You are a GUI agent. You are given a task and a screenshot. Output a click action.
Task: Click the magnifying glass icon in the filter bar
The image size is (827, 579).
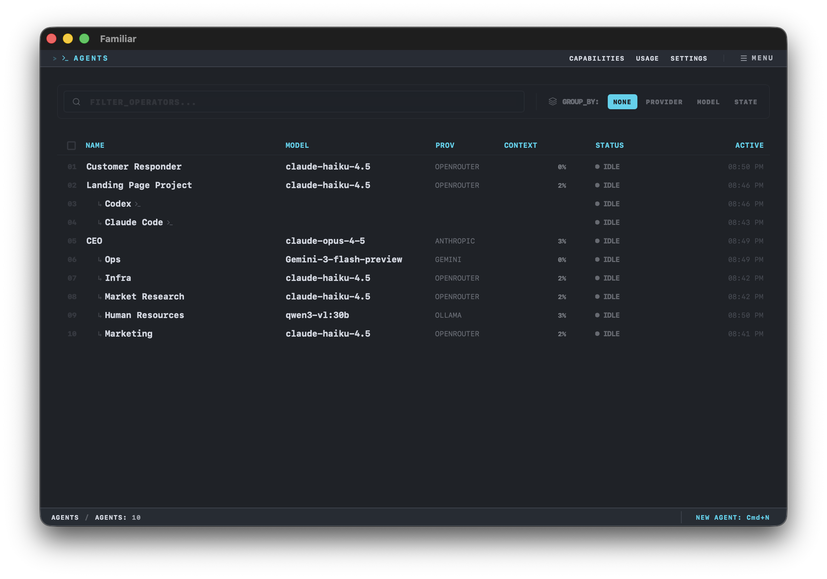(76, 101)
